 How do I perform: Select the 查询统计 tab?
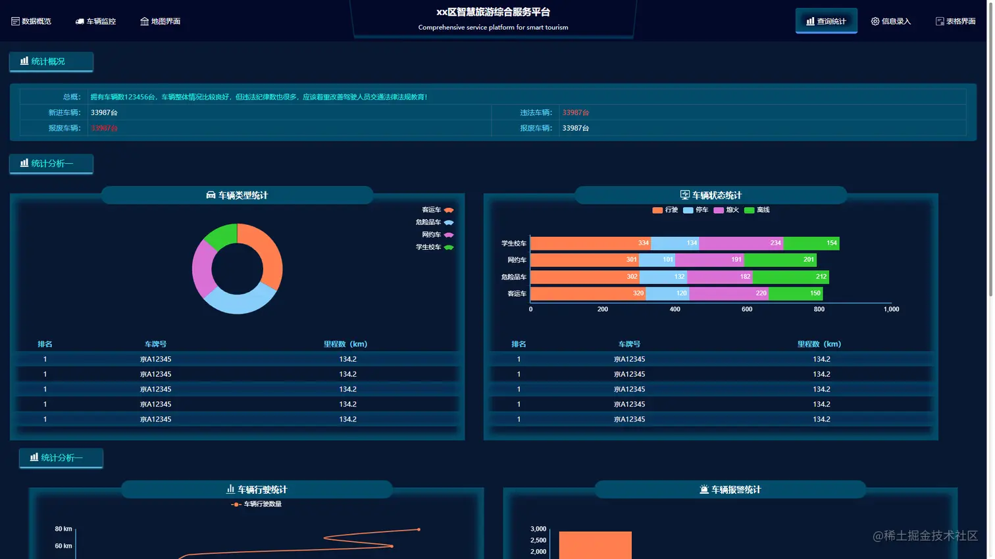click(x=826, y=21)
